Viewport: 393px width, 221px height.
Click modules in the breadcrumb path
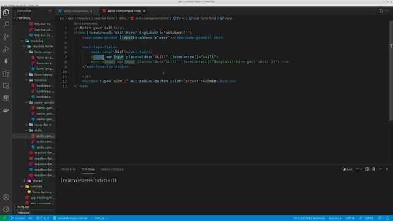click(84, 18)
